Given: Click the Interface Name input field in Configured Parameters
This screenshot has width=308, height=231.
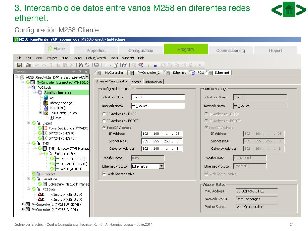Looking at the screenshot, I should click(158, 97).
